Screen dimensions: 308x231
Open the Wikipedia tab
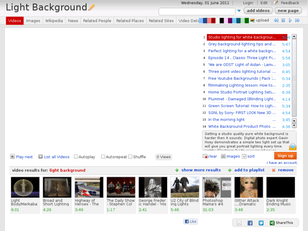[54, 21]
